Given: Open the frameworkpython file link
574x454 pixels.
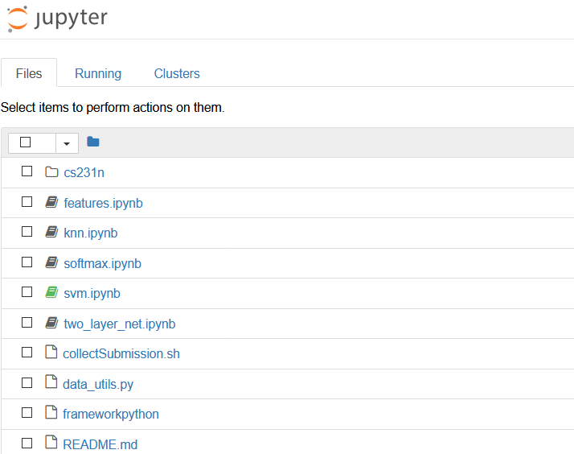Looking at the screenshot, I should click(x=111, y=414).
